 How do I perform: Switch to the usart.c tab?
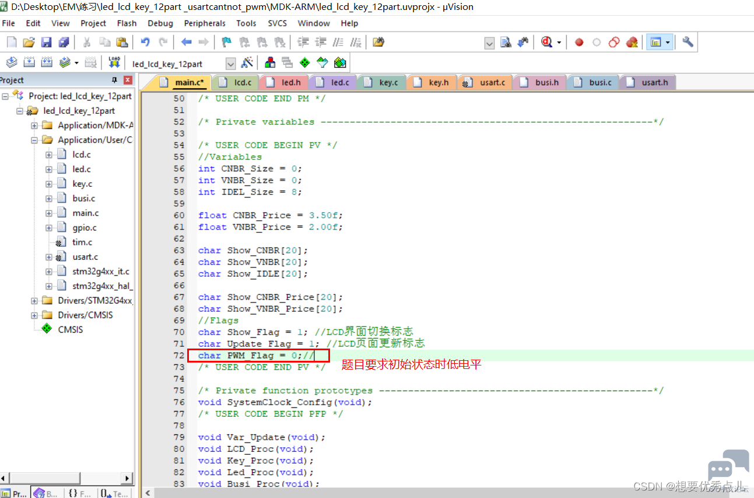[x=485, y=82]
